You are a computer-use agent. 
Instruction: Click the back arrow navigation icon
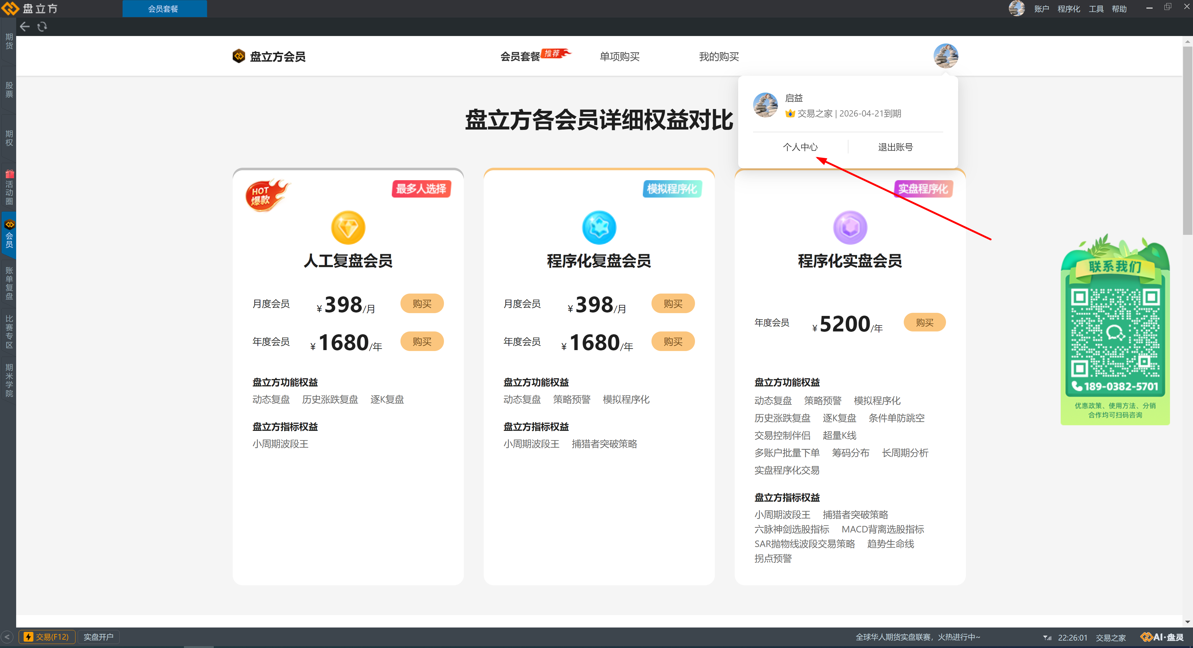[25, 27]
